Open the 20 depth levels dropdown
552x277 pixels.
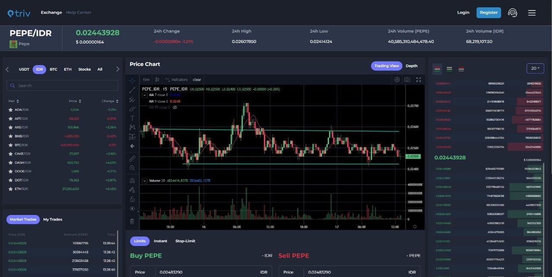[x=535, y=68]
